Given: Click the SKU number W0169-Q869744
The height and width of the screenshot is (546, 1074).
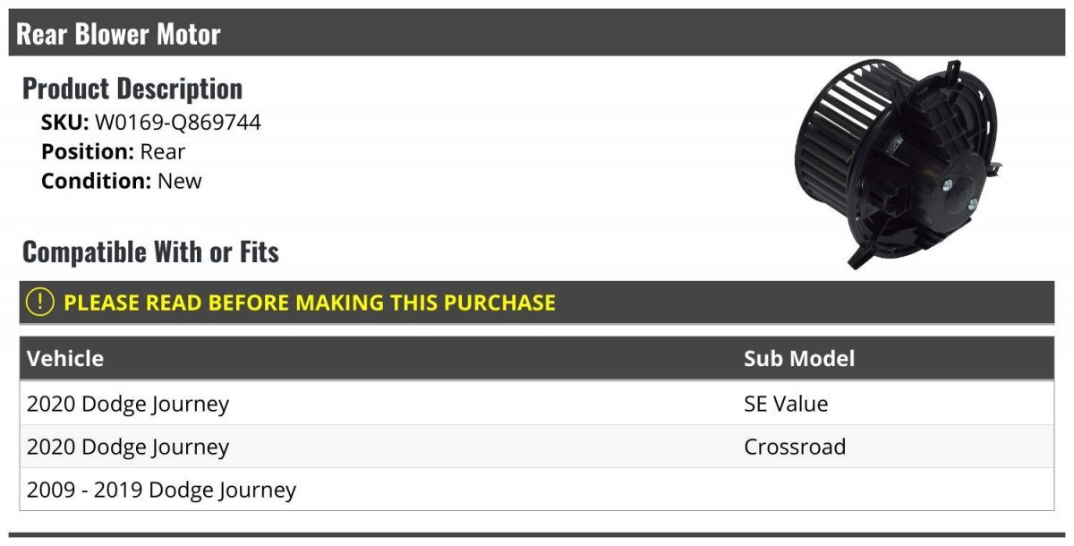Looking at the screenshot, I should (177, 123).
